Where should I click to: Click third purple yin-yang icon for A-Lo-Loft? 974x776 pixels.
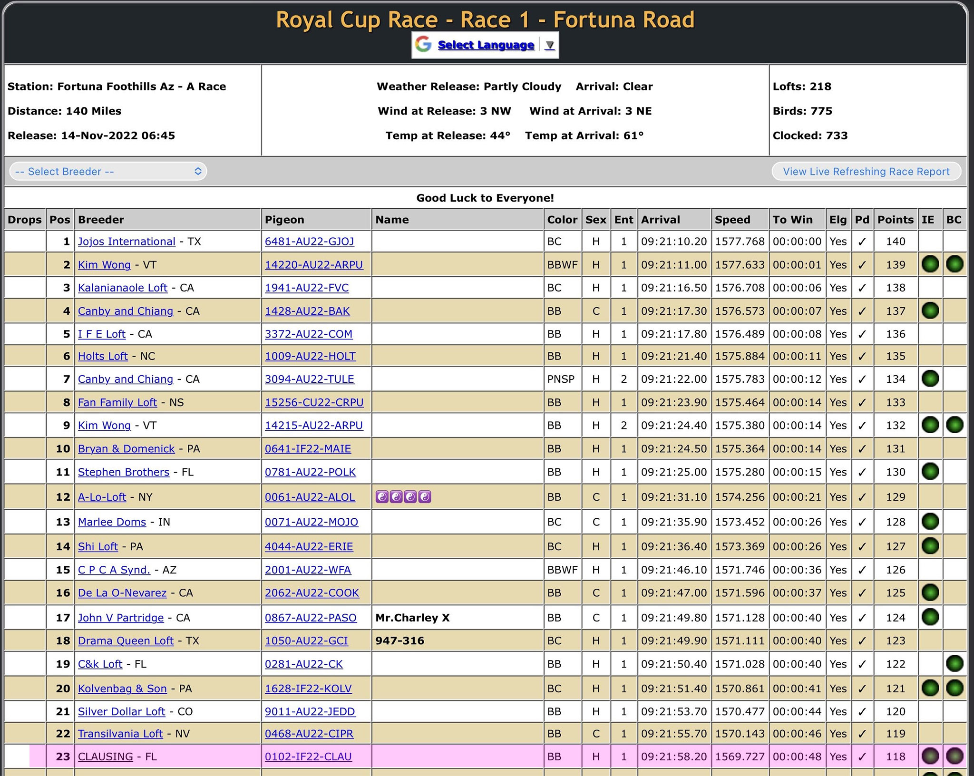pyautogui.click(x=410, y=497)
